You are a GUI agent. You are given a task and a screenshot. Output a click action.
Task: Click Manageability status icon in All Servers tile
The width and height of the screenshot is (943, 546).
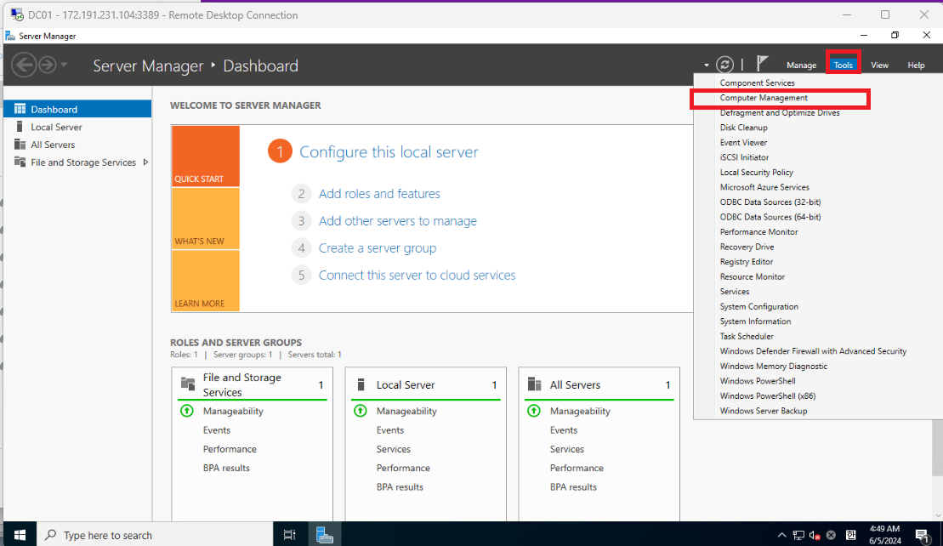pyautogui.click(x=533, y=411)
